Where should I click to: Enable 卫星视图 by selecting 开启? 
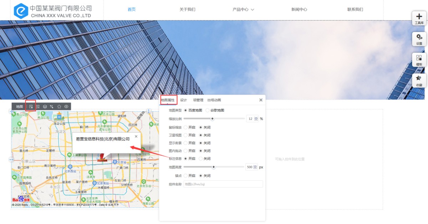185,135
